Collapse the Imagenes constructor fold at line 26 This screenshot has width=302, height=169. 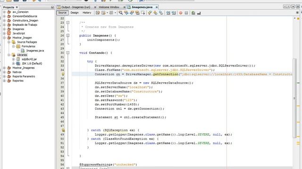68,36
